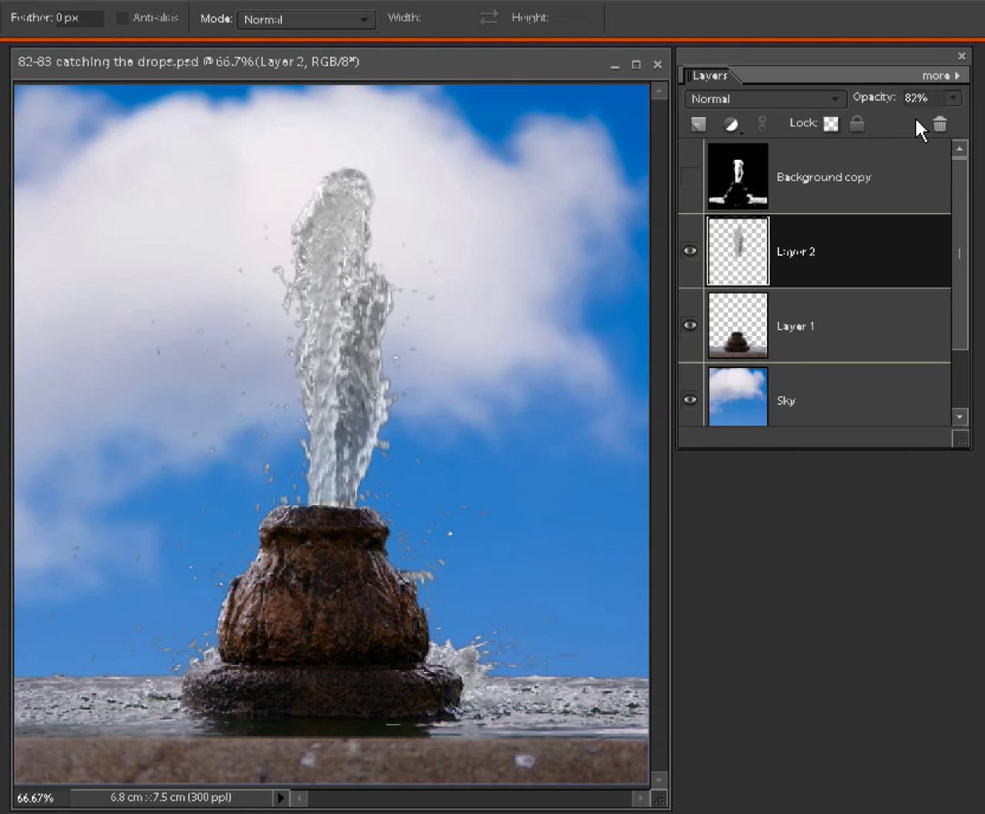
Task: Open the layer blend mode dropdown
Action: click(765, 99)
